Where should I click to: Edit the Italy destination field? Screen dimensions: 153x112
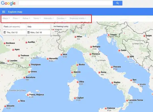click(x=38, y=27)
